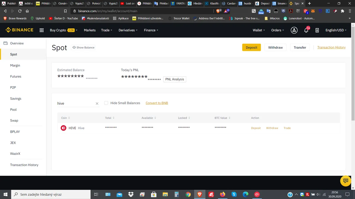Expand the Trade menu

point(107,30)
